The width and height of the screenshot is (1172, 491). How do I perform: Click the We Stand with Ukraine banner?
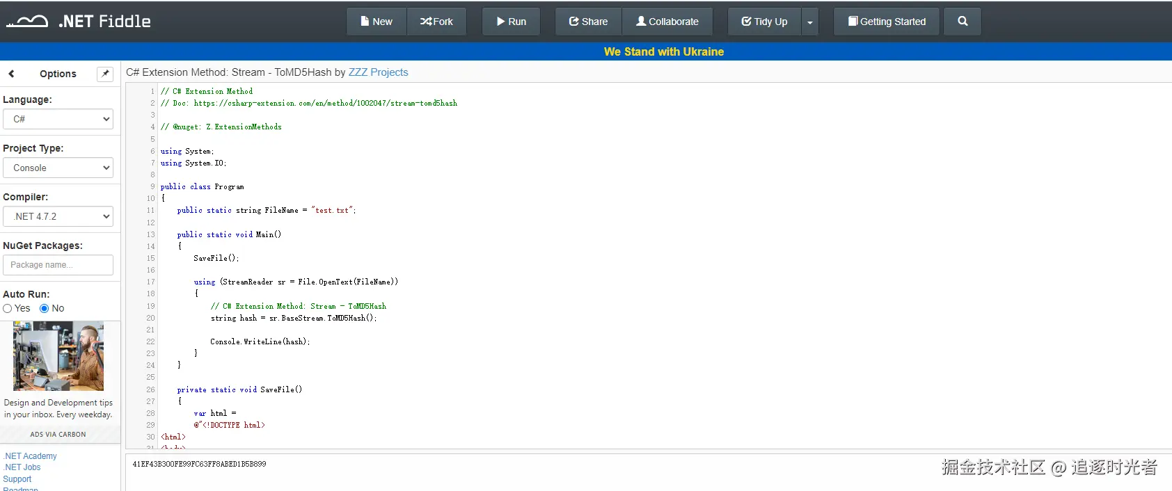[664, 51]
